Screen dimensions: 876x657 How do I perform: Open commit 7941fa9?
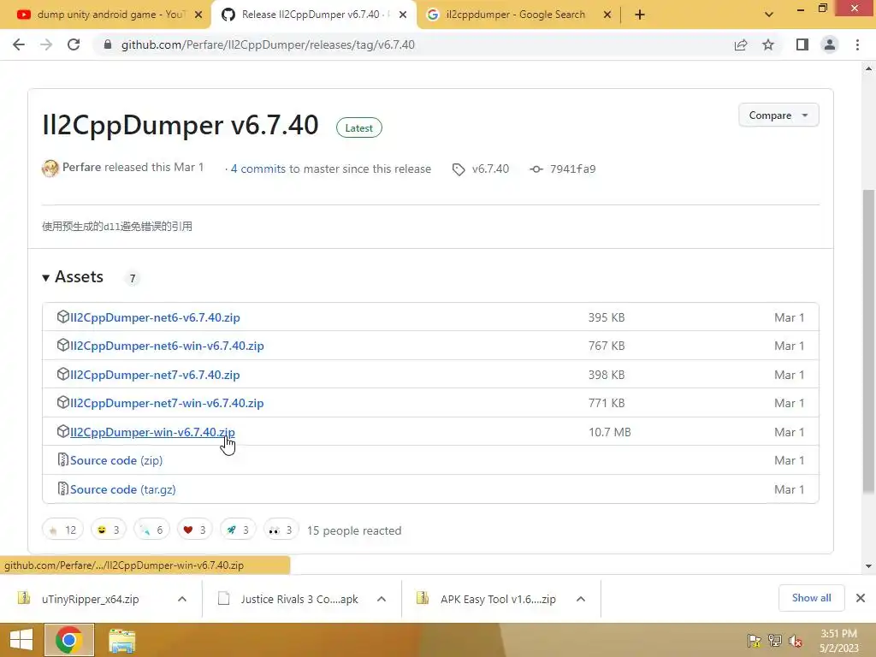pyautogui.click(x=572, y=169)
